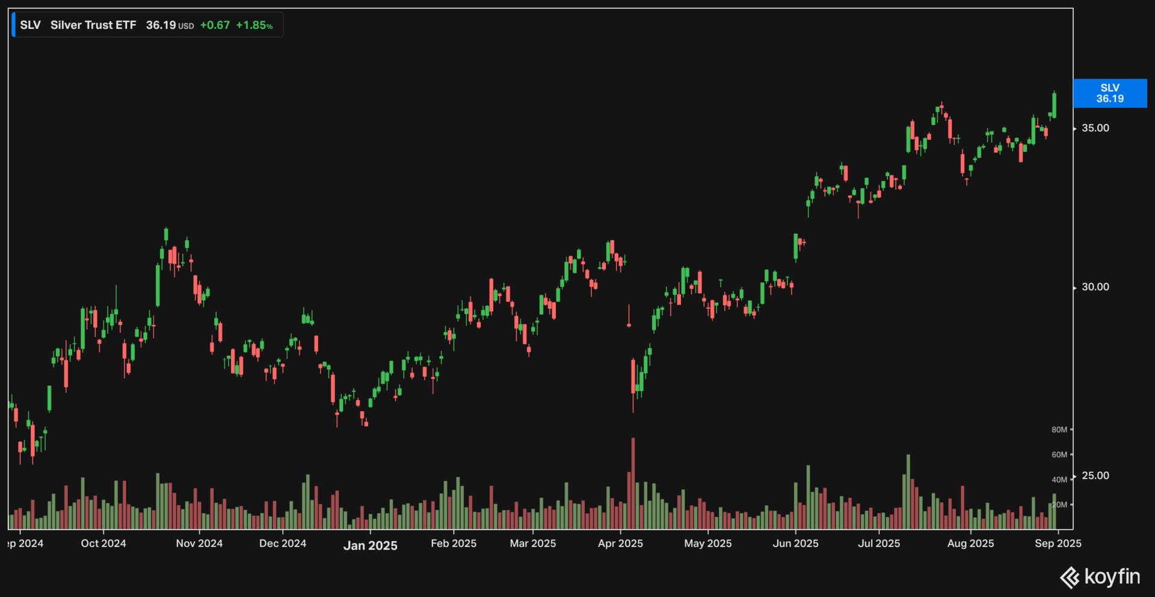Click the koyfin logo
This screenshot has height=597, width=1155.
(1100, 577)
